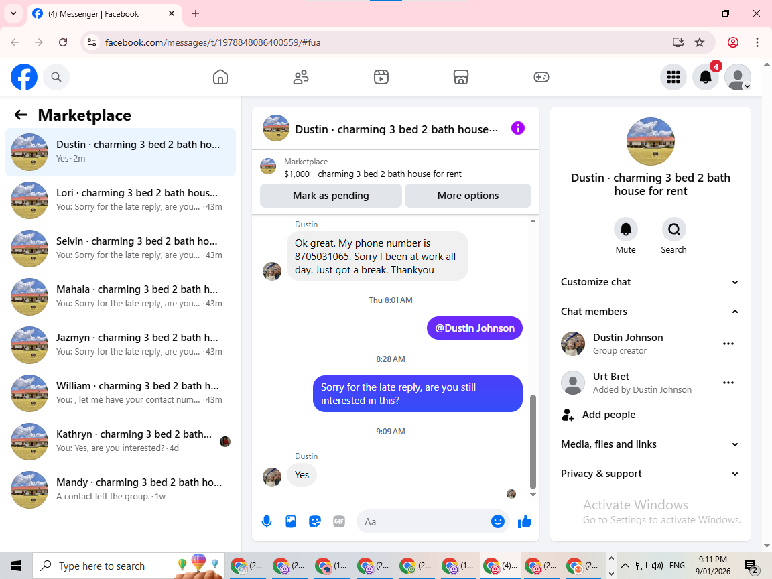Open the Facebook menu grid icon
772x579 pixels.
coord(673,77)
